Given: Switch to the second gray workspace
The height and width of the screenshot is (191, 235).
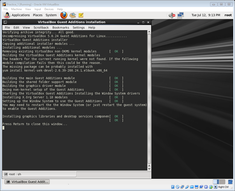Looking at the screenshot, I should point(222,182).
